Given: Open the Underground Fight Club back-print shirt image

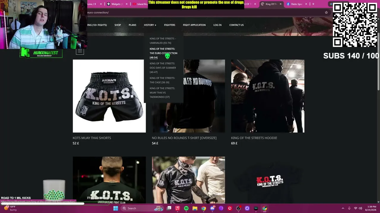Looking at the screenshot, I should click(x=109, y=180).
